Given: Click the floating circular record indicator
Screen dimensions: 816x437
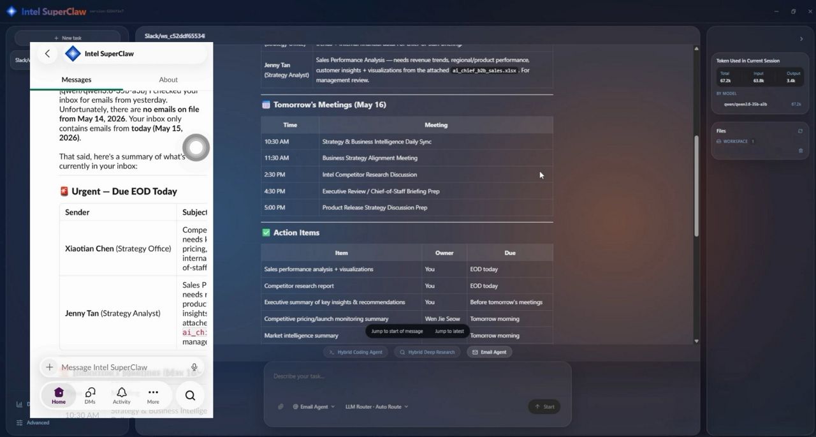Looking at the screenshot, I should [196, 147].
